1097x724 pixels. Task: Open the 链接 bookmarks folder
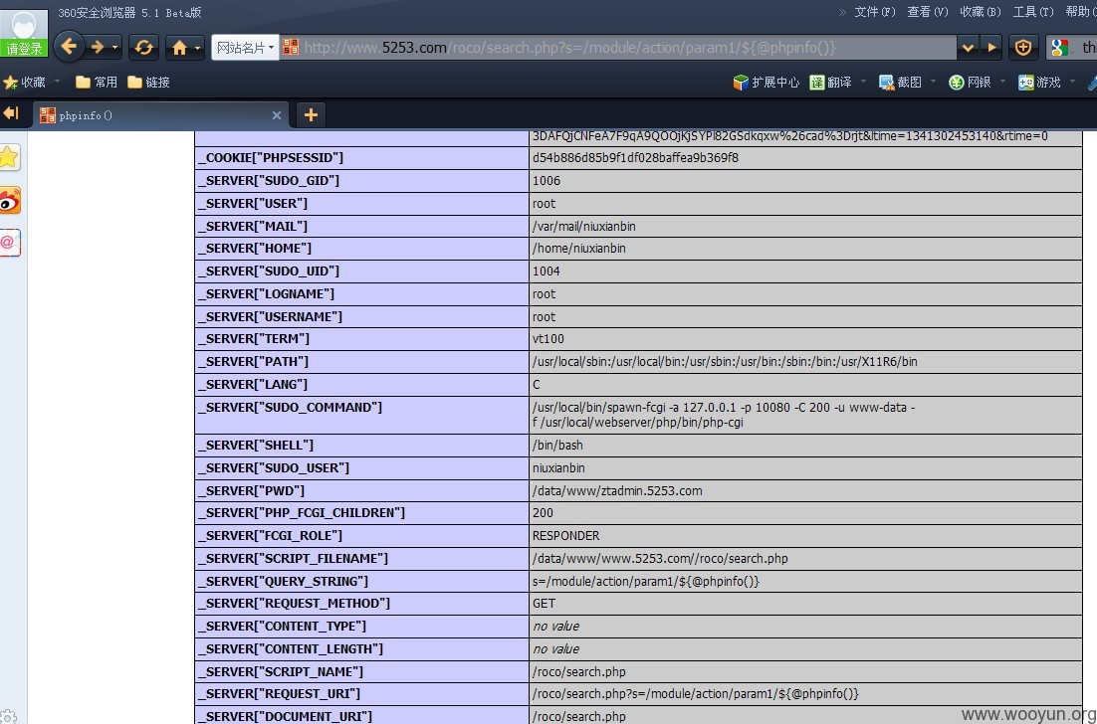(x=149, y=83)
